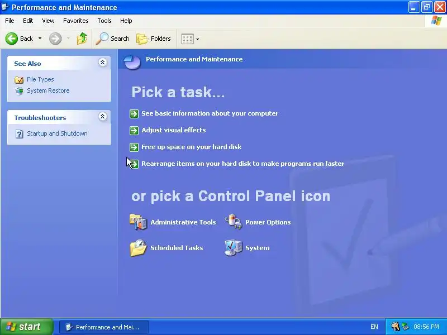Open the Edit menu
Screen dimensions: 447x335
[28, 21]
